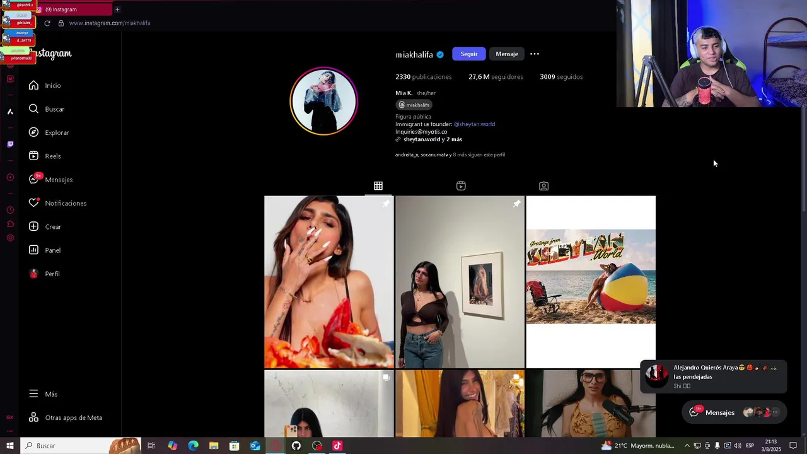Image resolution: width=807 pixels, height=454 pixels.
Task: Open Inicio in Instagram sidebar
Action: coord(44,85)
